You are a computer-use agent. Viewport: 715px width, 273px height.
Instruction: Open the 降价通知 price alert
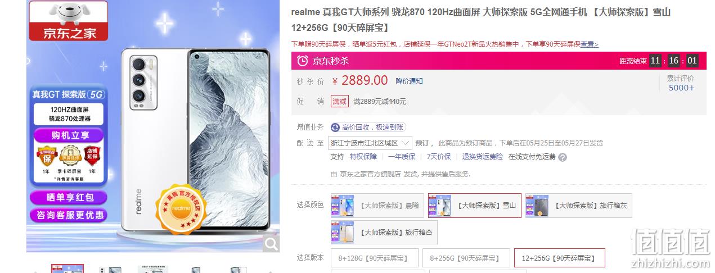(x=409, y=81)
